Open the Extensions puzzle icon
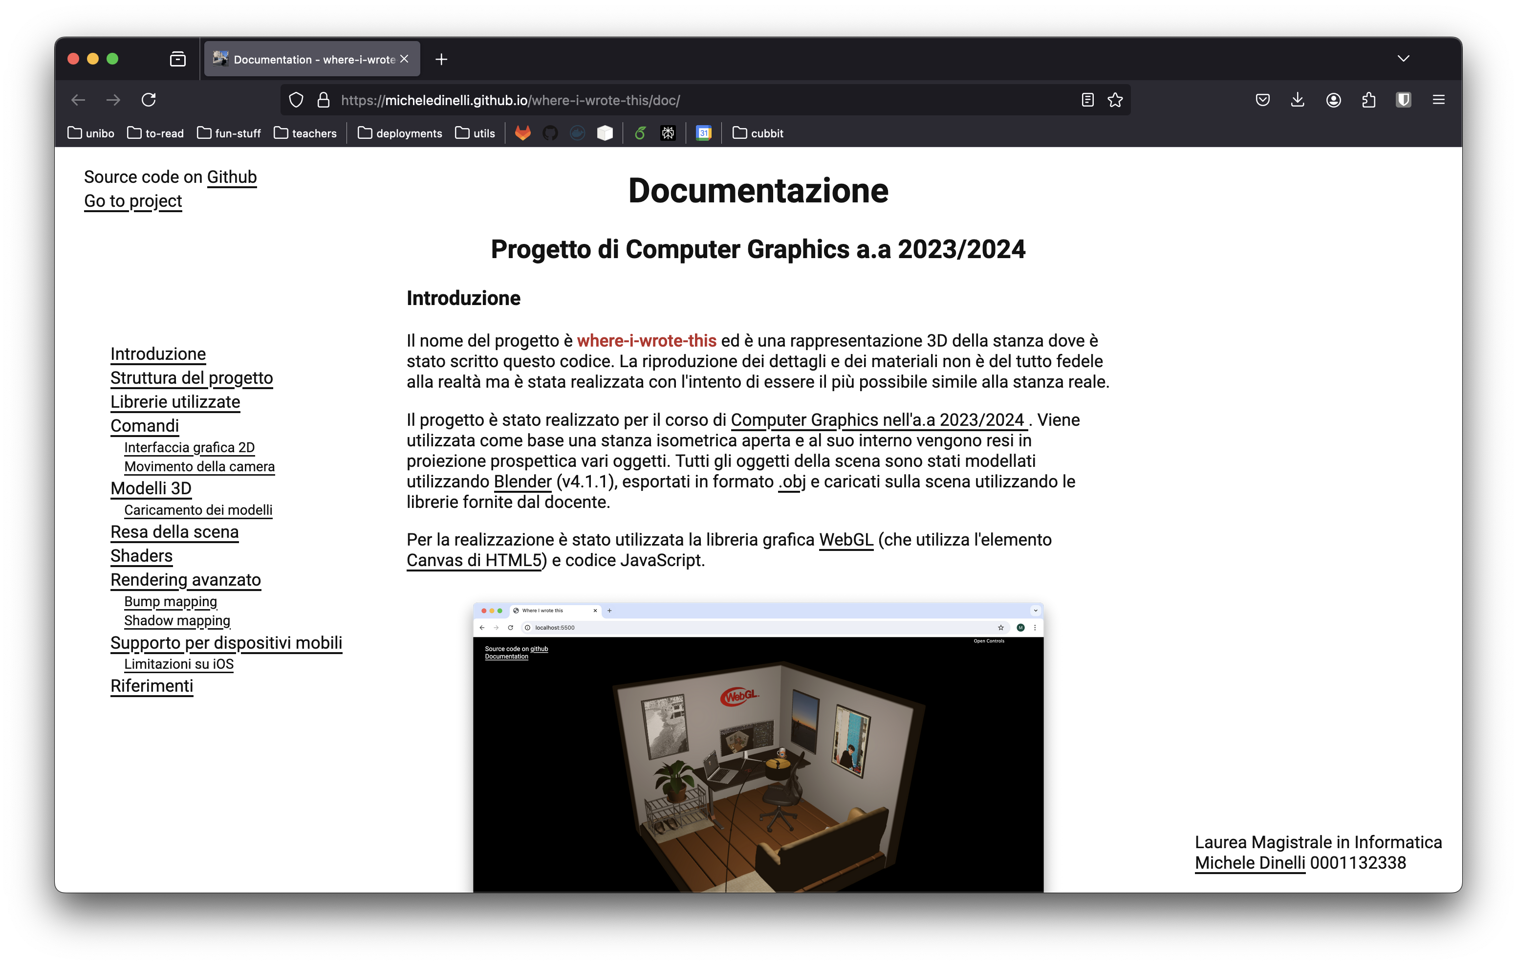This screenshot has height=965, width=1517. click(x=1368, y=100)
